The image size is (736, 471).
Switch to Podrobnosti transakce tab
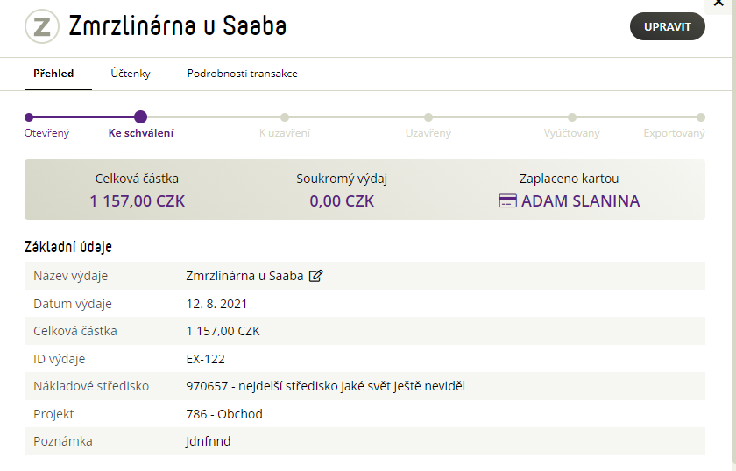pyautogui.click(x=242, y=74)
